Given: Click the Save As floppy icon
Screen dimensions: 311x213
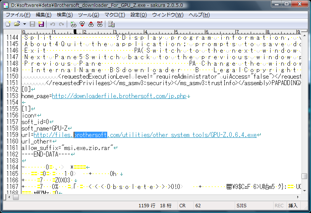Looking at the screenshot, I should pos(41,24).
